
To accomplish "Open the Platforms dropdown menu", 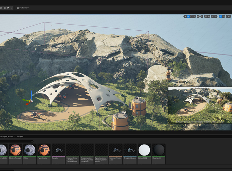I will pyautogui.click(x=23, y=8).
